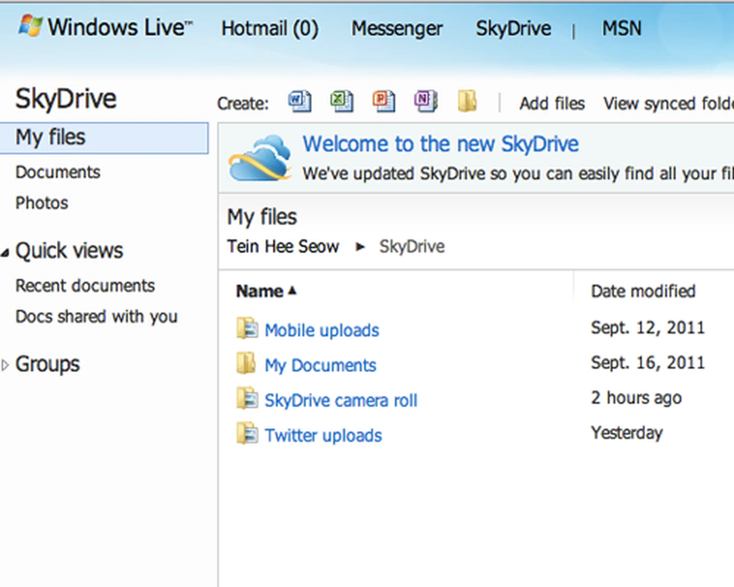Open SkyDrive camera roll folder
The height and width of the screenshot is (587, 734).
point(341,401)
